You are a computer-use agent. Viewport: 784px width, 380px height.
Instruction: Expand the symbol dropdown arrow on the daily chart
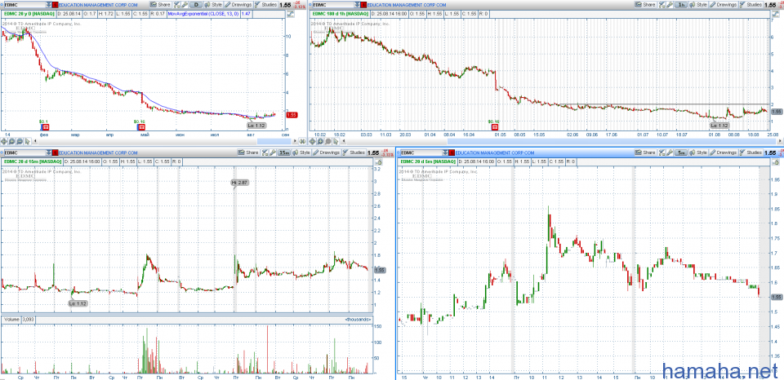coord(48,5)
